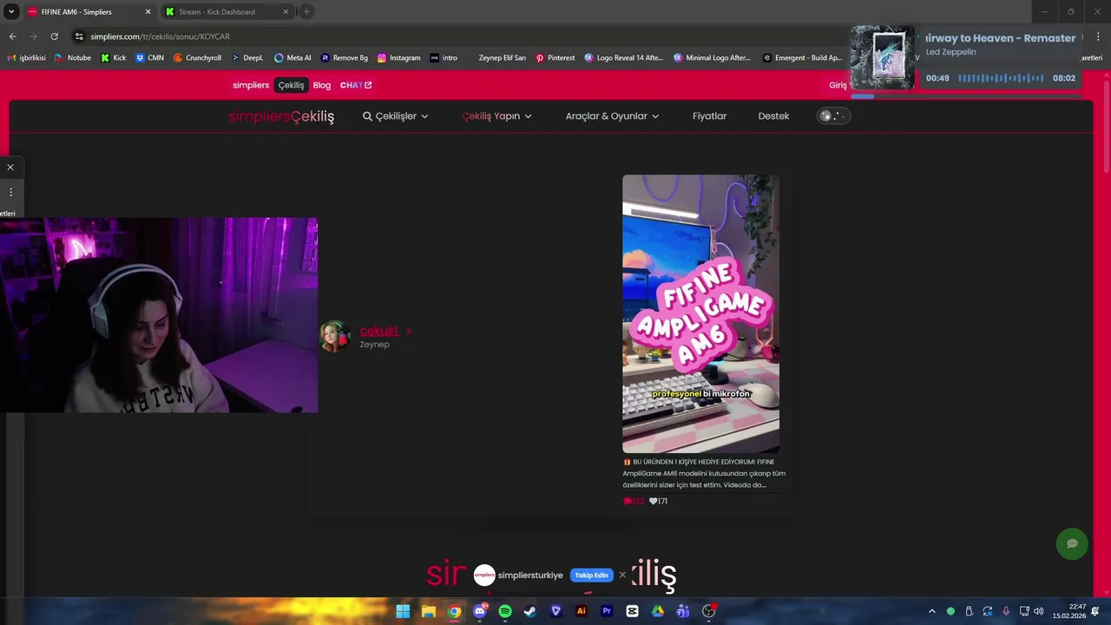Screen dimensions: 1111x625
Task: Open Windows Start menu
Action: point(403,611)
